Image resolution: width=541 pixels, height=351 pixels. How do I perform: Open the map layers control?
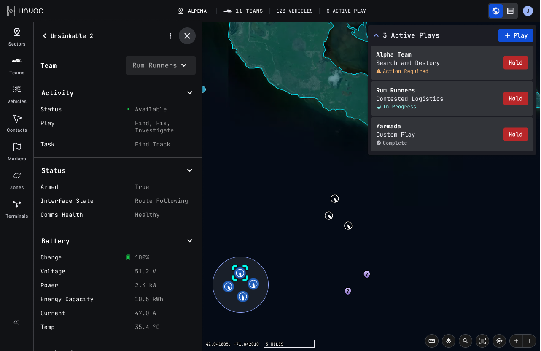449,341
